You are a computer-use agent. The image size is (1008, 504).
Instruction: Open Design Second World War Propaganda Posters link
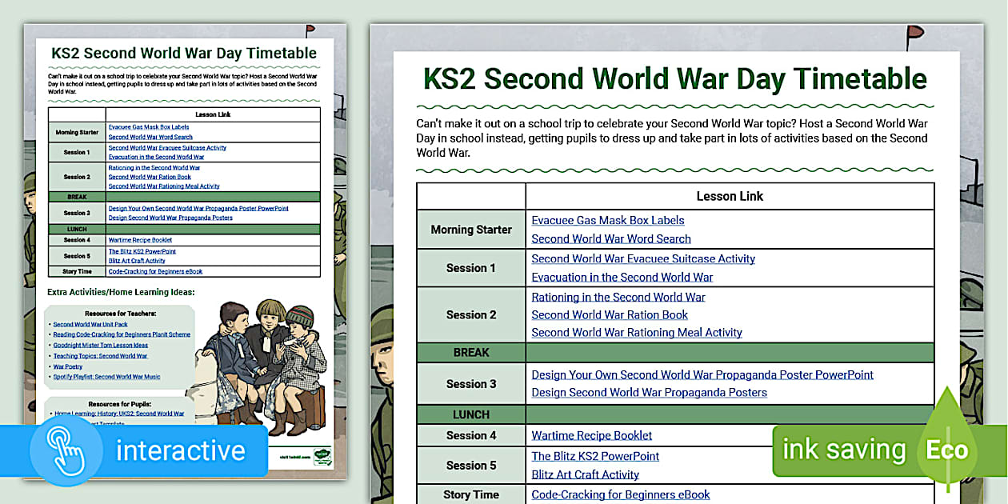[649, 392]
